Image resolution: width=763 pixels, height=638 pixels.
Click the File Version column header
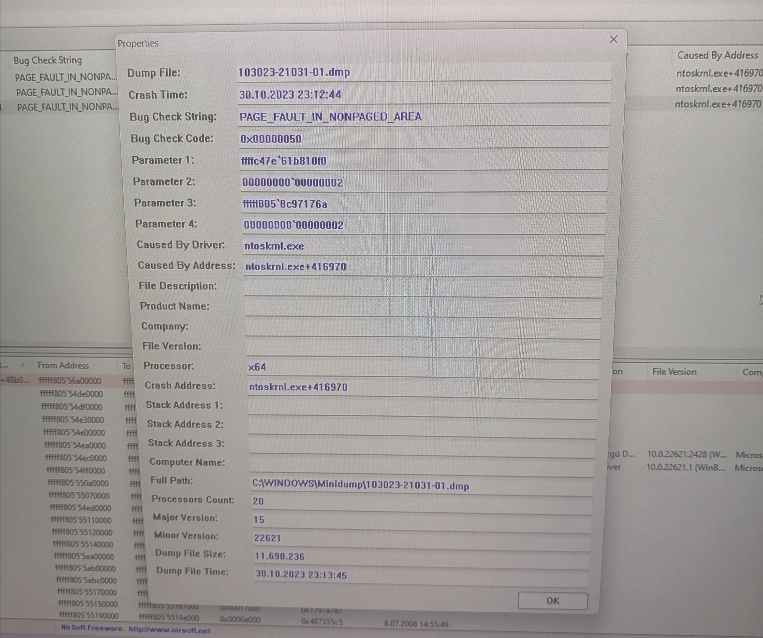coord(674,372)
